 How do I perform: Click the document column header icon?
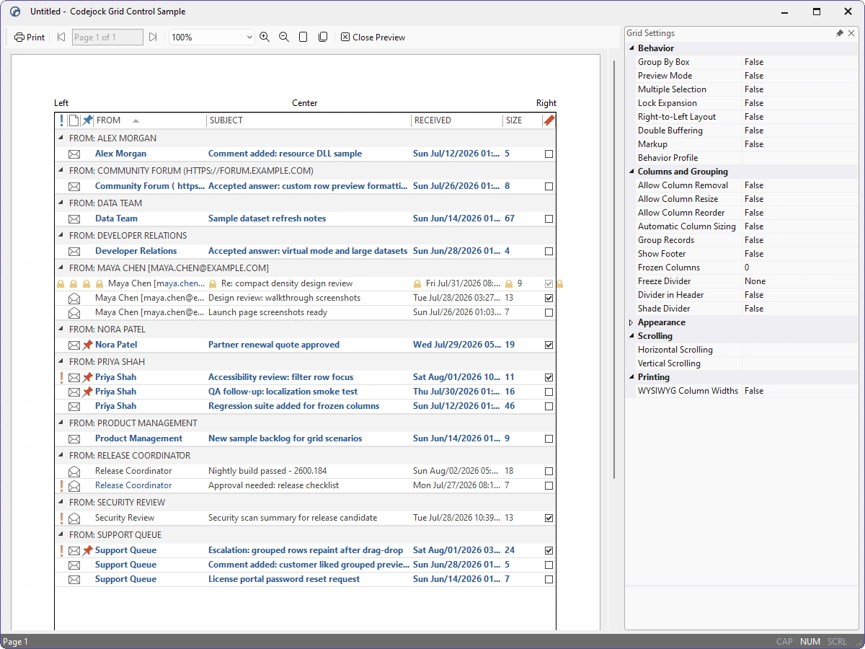tap(74, 120)
